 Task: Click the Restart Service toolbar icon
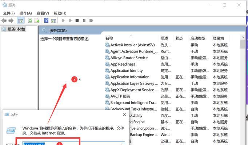click(x=91, y=21)
